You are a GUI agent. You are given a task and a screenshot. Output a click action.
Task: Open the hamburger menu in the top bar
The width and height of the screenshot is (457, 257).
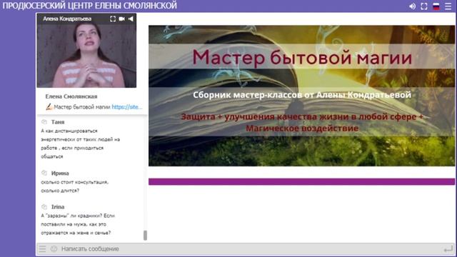448,6
